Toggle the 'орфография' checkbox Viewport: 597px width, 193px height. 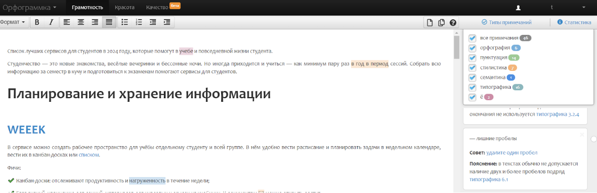click(x=472, y=48)
